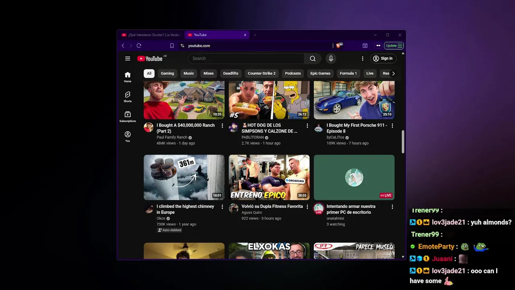This screenshot has height=290, width=515.
Task: Close the YouTube tab
Action: 245,35
